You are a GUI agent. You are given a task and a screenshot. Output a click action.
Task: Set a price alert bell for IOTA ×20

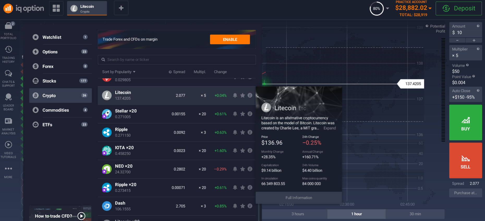[235, 151]
